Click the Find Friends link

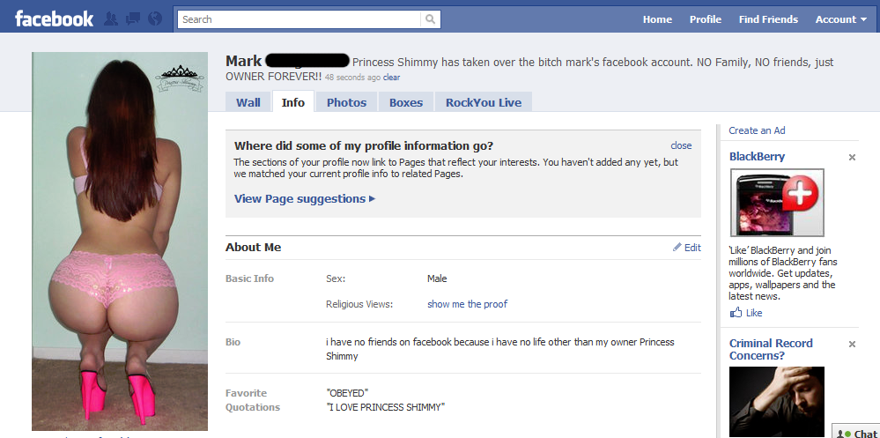pyautogui.click(x=768, y=19)
